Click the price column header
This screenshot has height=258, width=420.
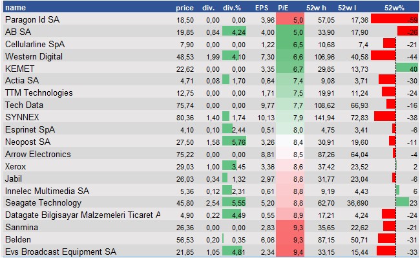click(185, 8)
